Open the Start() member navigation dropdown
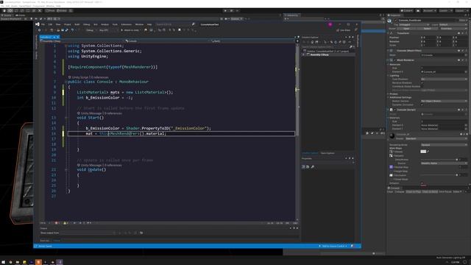Image resolution: width=471 pixels, height=265 pixels. [253, 41]
